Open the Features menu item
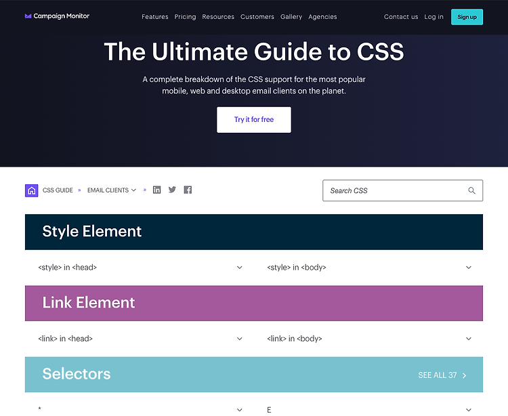The image size is (508, 416). [155, 17]
